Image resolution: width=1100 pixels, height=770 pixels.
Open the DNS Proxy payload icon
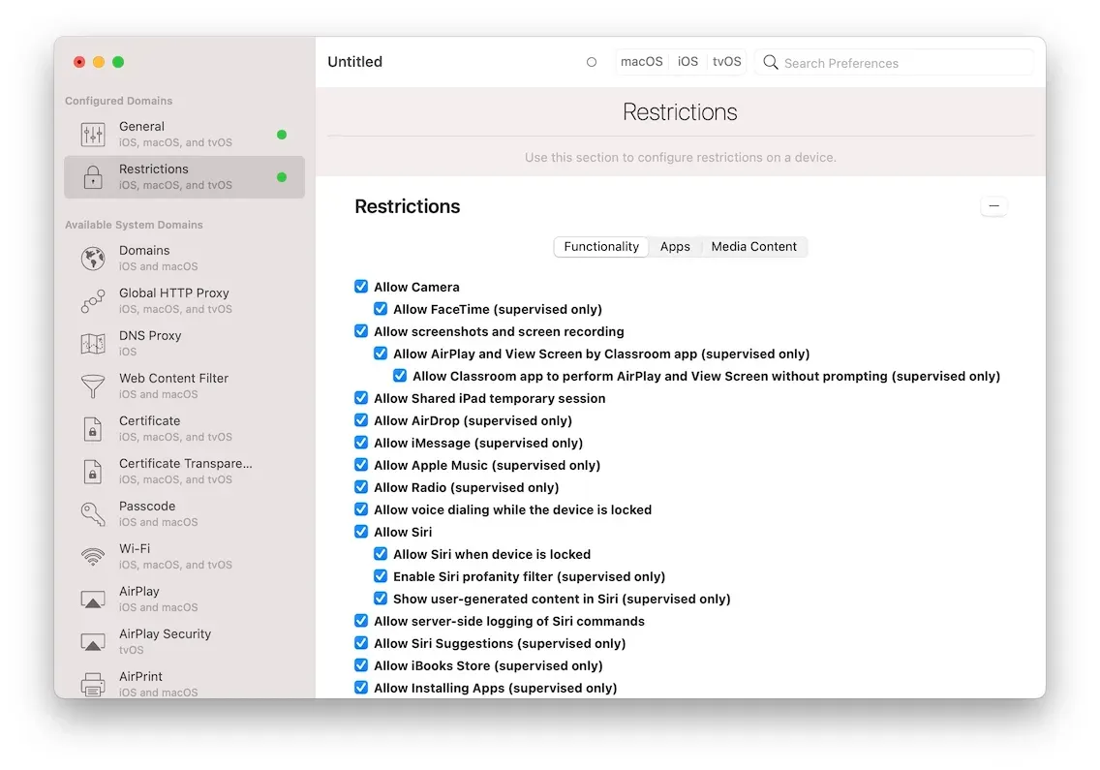[x=93, y=343]
